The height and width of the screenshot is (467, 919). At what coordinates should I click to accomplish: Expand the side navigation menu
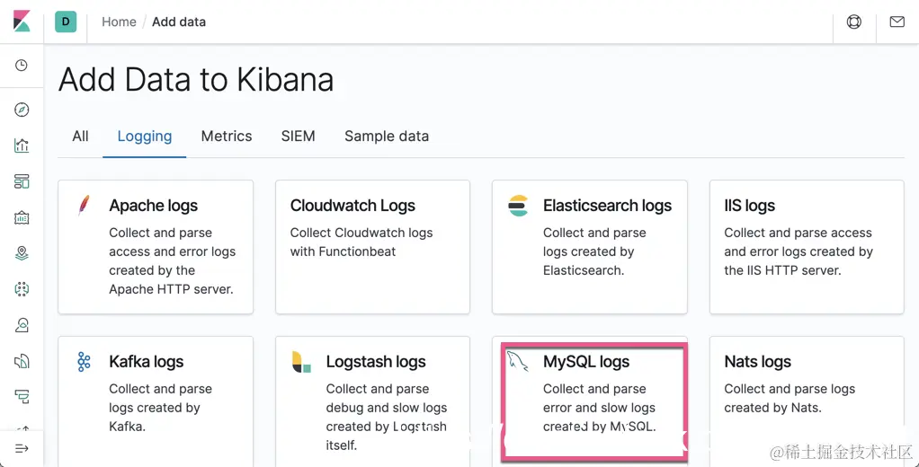click(x=22, y=447)
